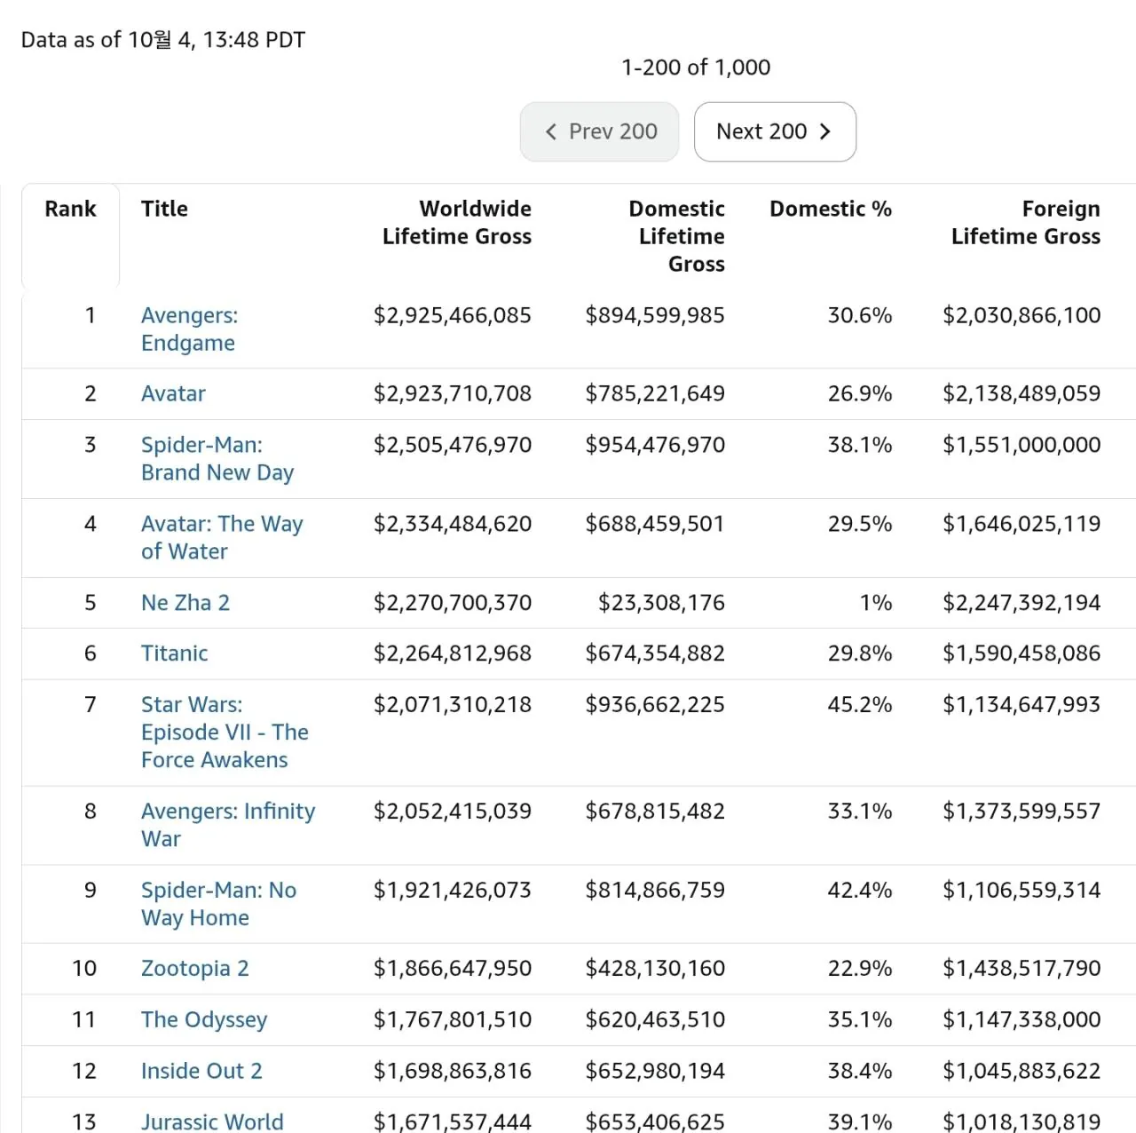The height and width of the screenshot is (1133, 1136).
Task: Open Star Wars: Episode VII link
Action: tap(225, 733)
